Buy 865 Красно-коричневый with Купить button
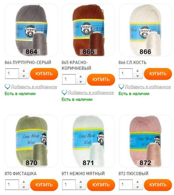174x195 pixels. click(101, 80)
